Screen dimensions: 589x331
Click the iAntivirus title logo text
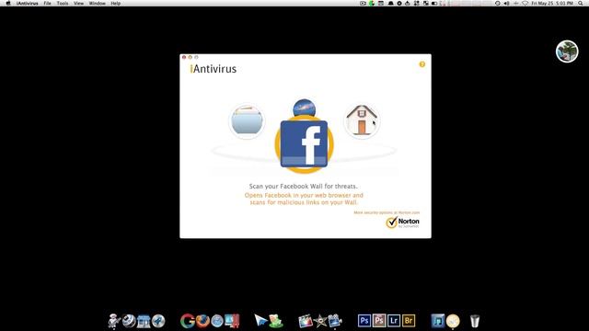click(214, 69)
